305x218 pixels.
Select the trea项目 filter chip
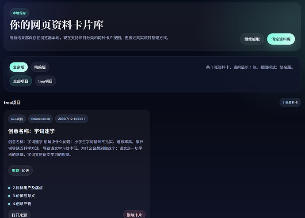pyautogui.click(x=46, y=81)
